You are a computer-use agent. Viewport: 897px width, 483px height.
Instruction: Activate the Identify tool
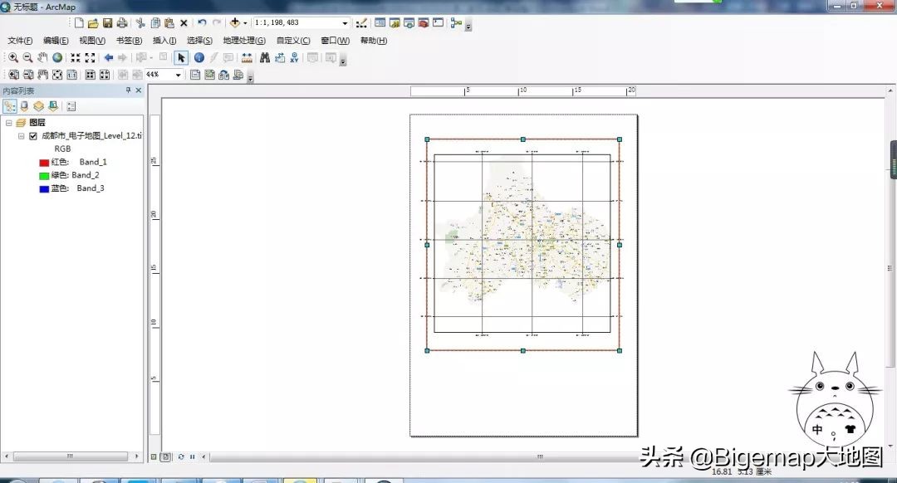[199, 58]
